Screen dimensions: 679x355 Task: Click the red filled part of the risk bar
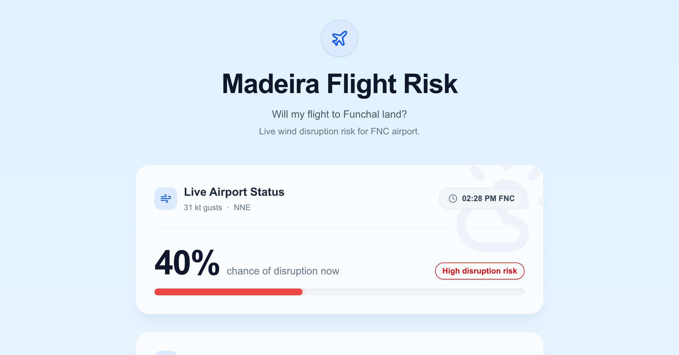pyautogui.click(x=228, y=292)
